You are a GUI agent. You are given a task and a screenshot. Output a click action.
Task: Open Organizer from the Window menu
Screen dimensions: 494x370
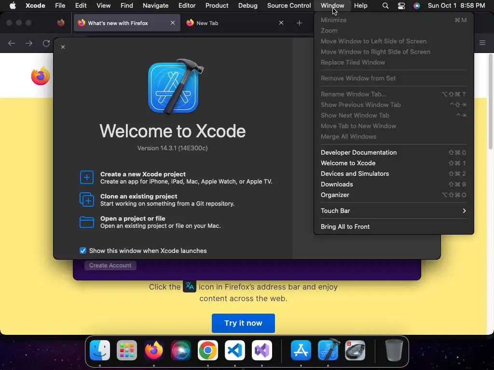click(x=394, y=195)
